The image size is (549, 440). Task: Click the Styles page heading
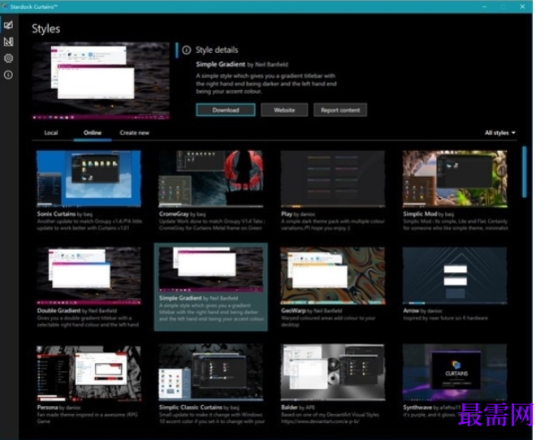point(45,28)
